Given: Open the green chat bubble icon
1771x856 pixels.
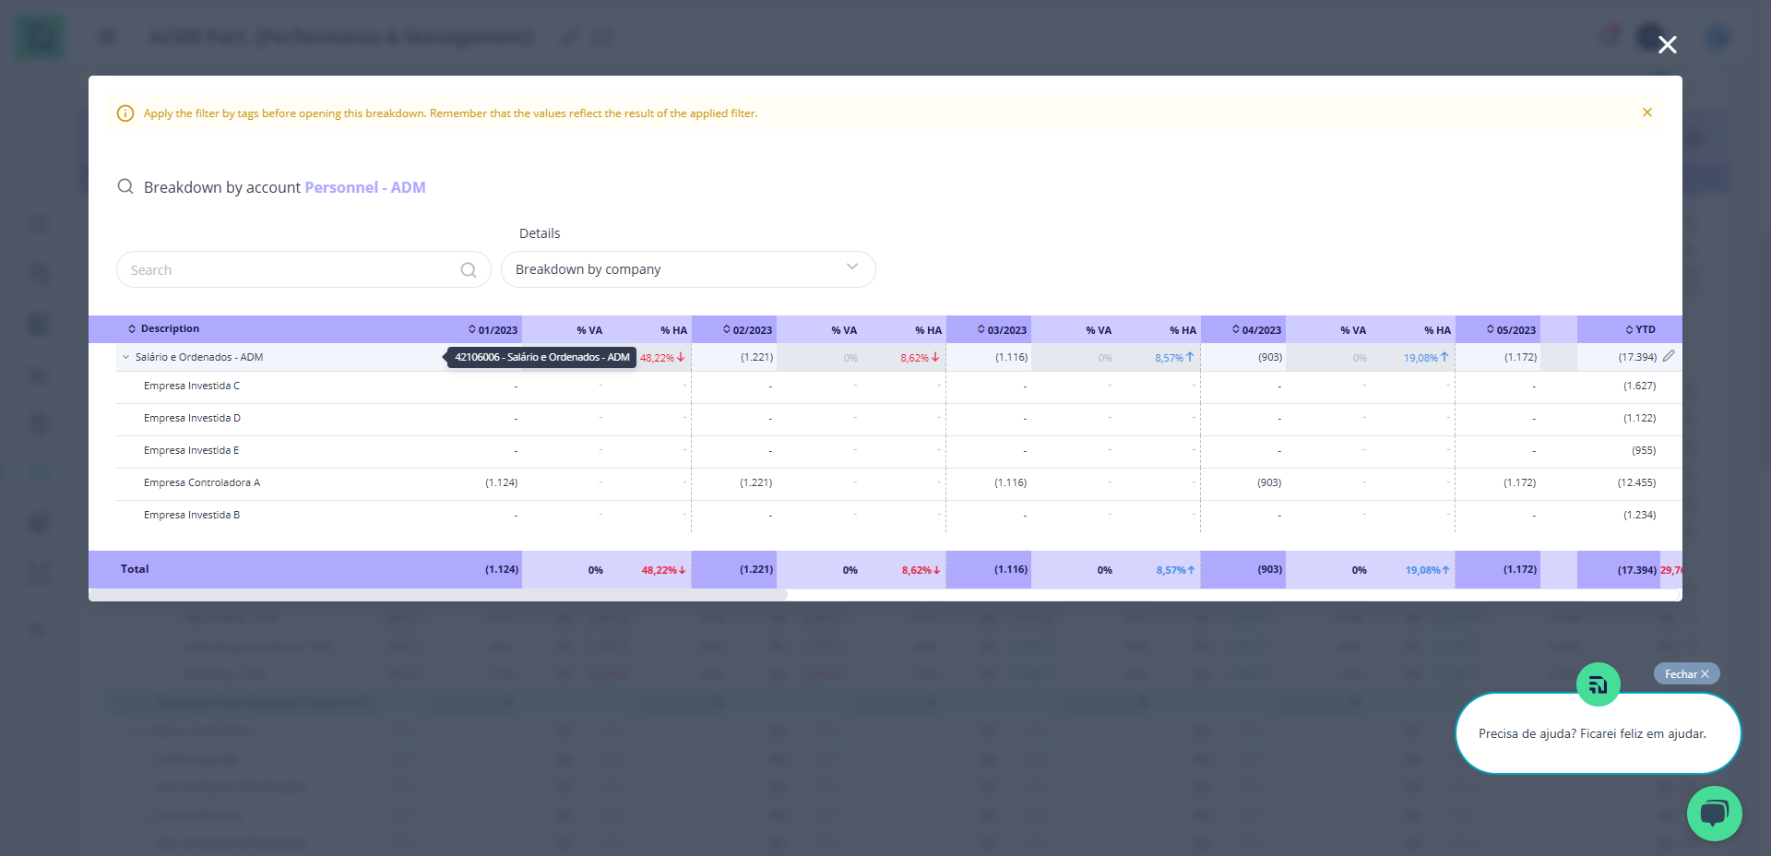Looking at the screenshot, I should tap(1714, 813).
